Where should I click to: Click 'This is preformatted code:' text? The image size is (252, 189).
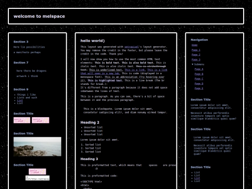99,176
